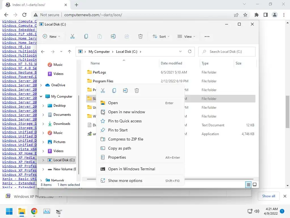Click Chrome page vertical scrollbar thumb

287,112
